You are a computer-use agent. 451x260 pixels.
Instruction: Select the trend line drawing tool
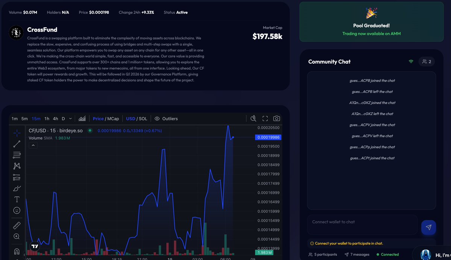17,144
